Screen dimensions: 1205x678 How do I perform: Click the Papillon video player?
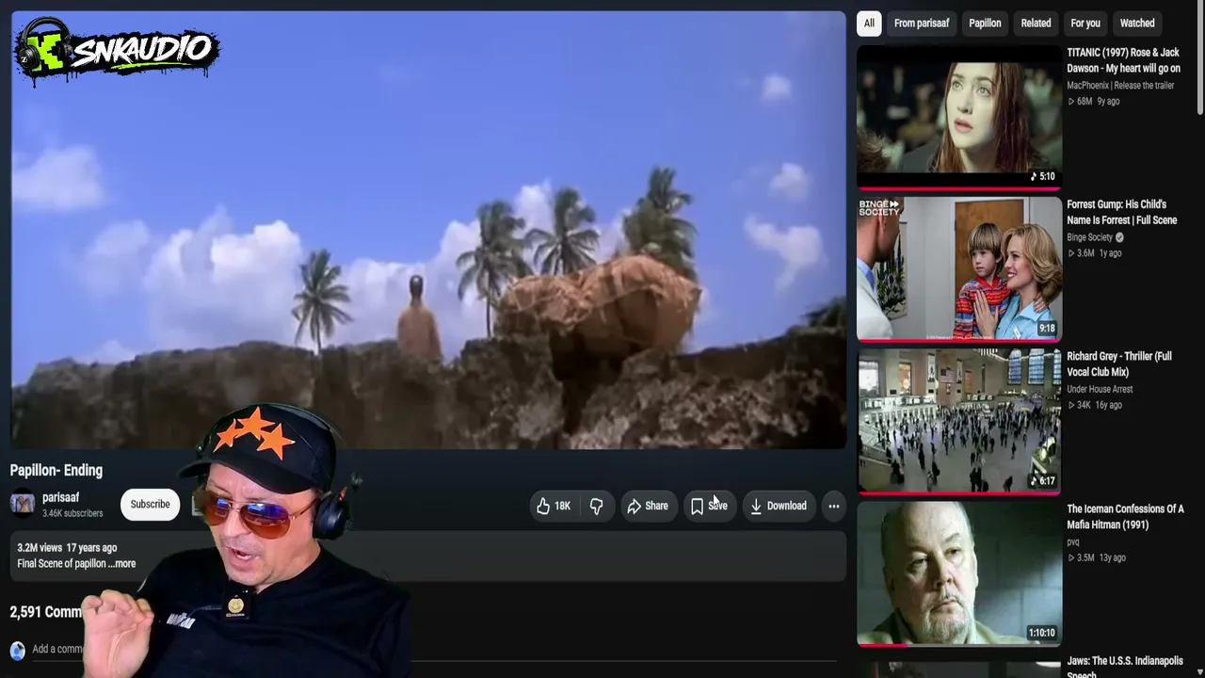tap(428, 230)
